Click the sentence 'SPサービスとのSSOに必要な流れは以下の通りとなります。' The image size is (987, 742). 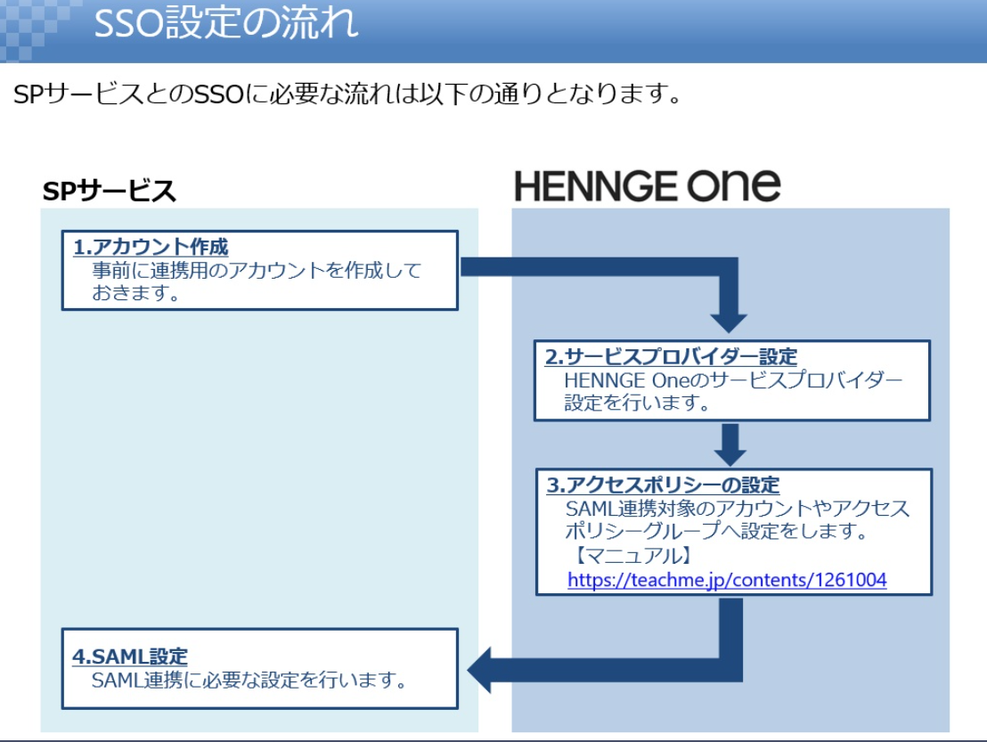coord(347,94)
